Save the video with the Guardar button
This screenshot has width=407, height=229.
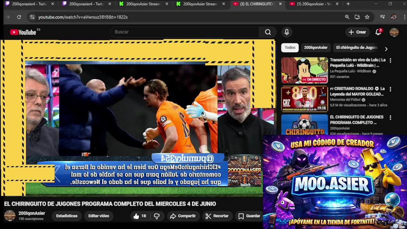pyautogui.click(x=250, y=216)
